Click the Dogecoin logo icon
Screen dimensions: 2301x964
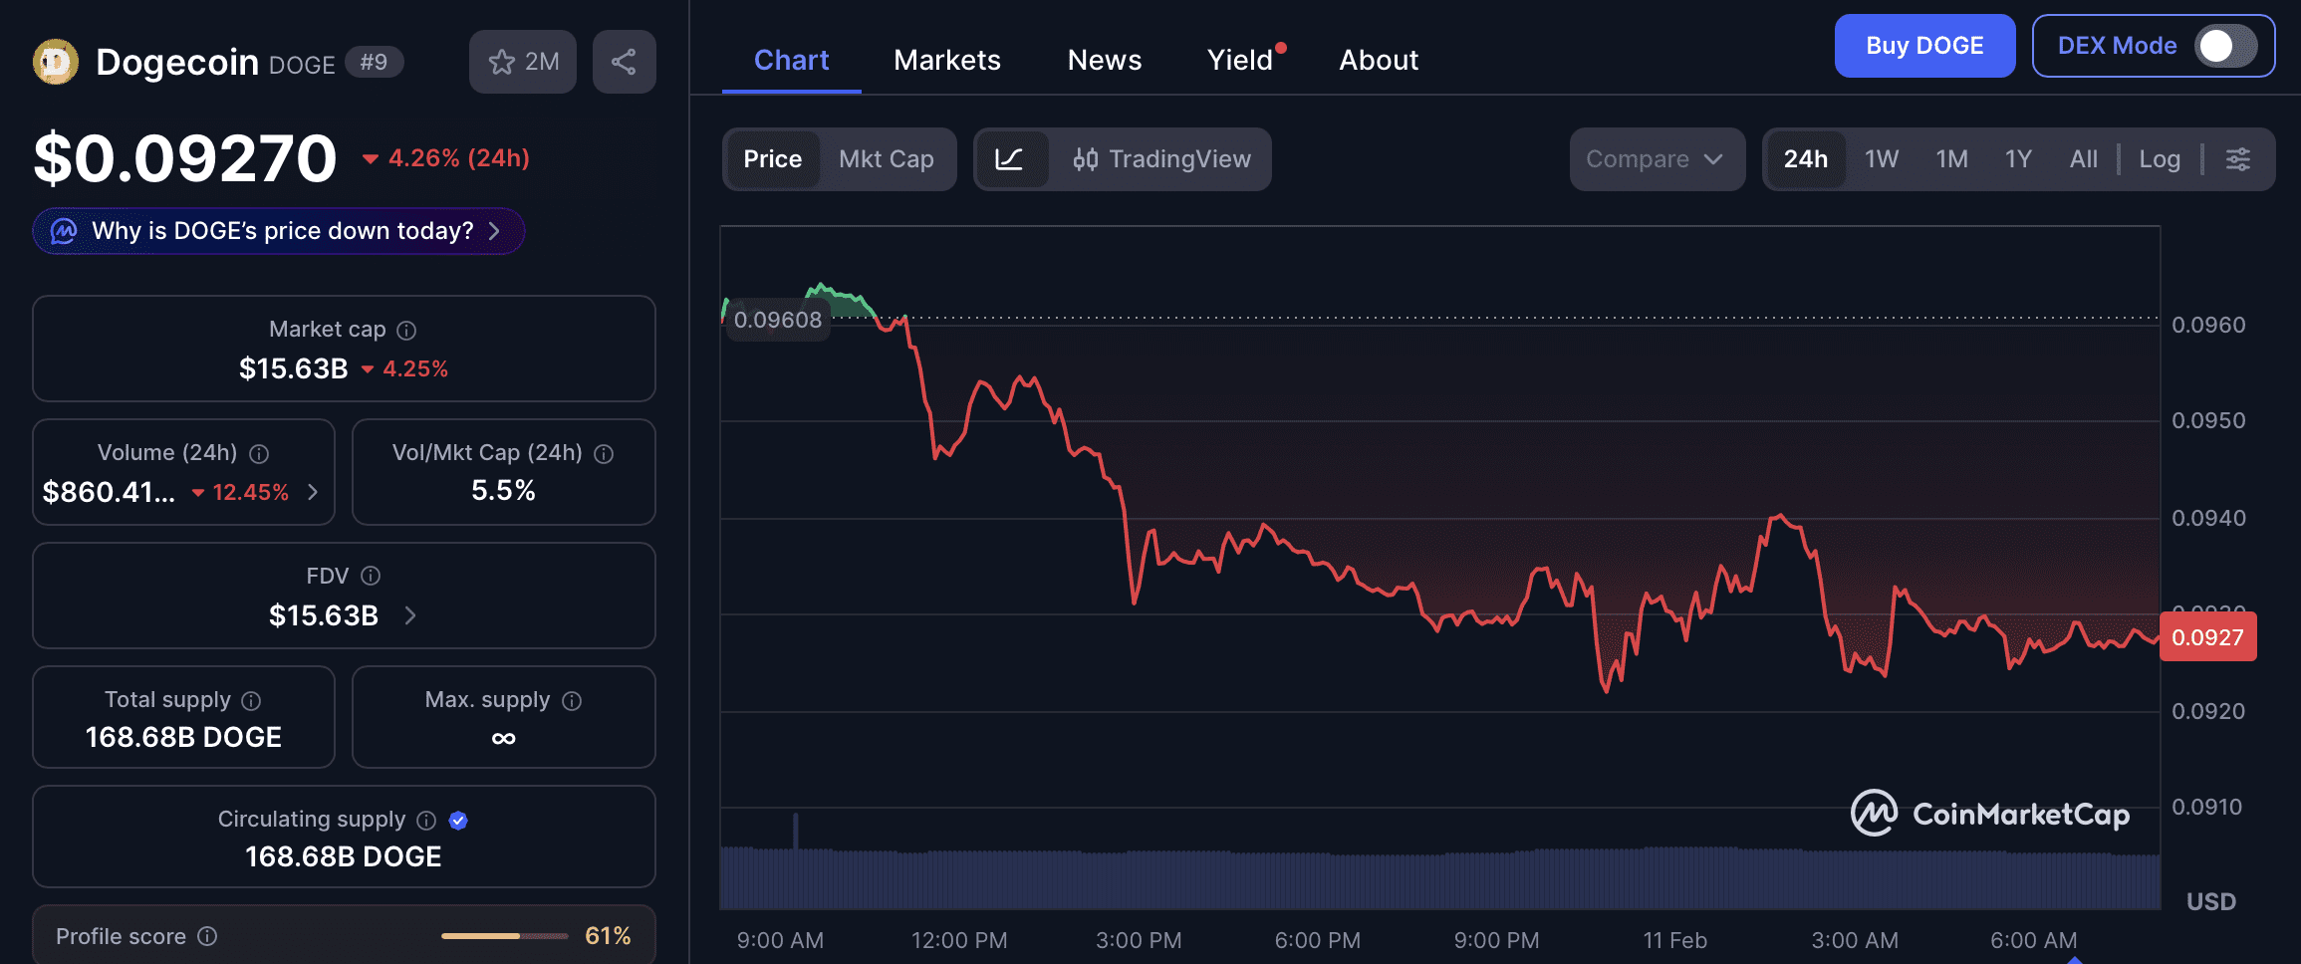(x=56, y=62)
